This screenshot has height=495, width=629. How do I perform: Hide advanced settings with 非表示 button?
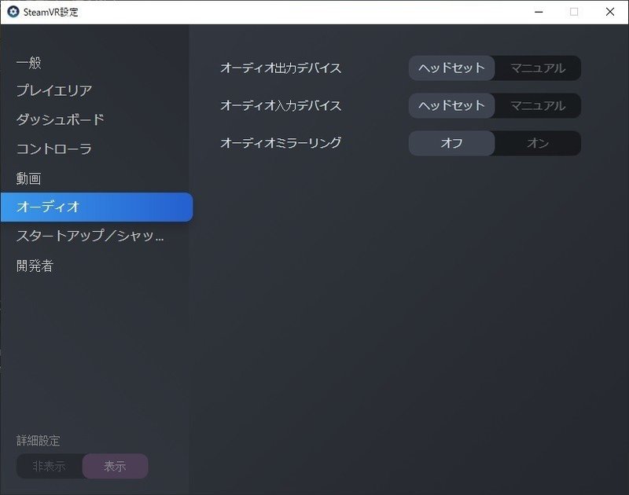click(49, 466)
